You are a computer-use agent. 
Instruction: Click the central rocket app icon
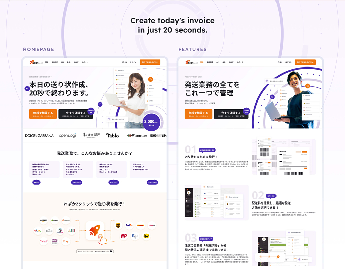coord(95,230)
